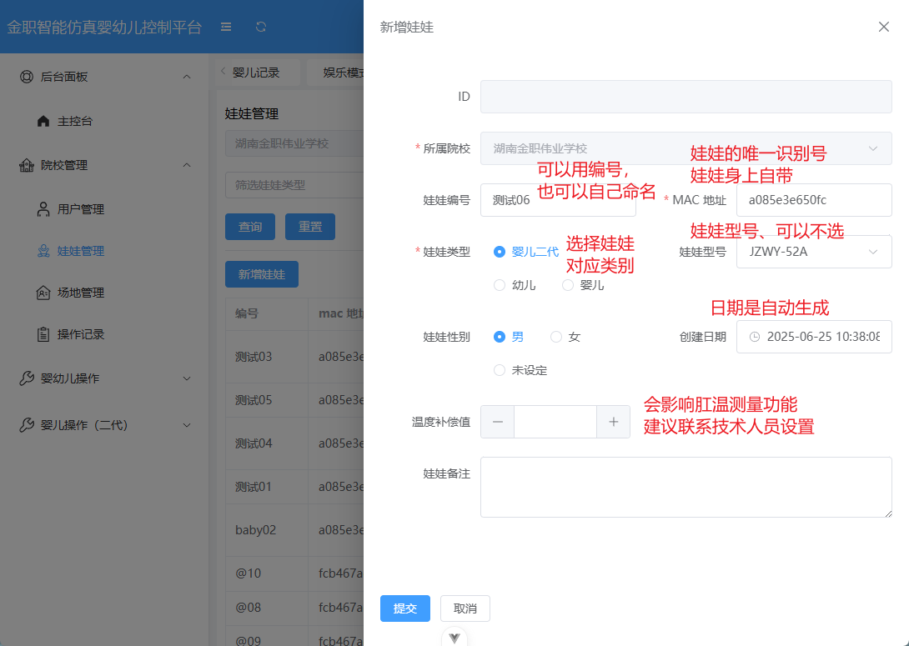Collapse the 后台面板 menu group
Screen dimensions: 909x646
(187, 77)
